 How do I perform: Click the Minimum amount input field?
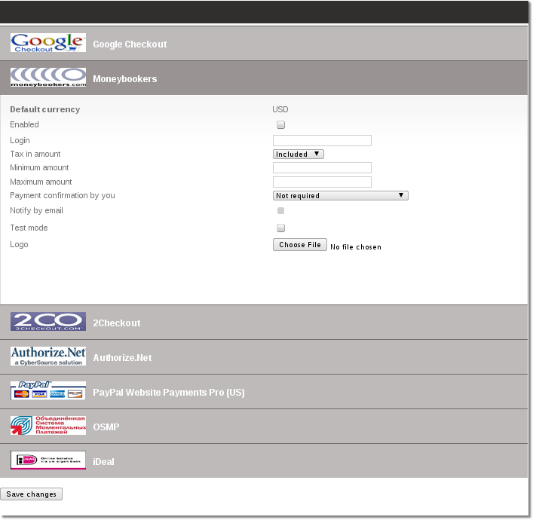(322, 167)
